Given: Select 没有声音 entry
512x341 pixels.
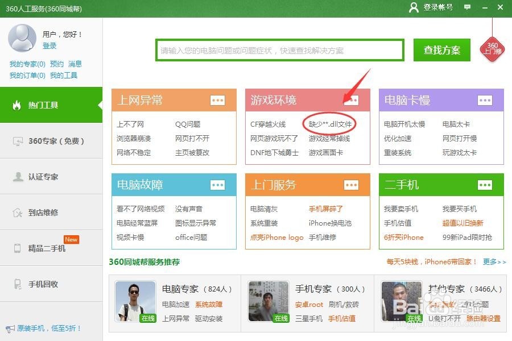Looking at the screenshot, I should [x=189, y=209].
